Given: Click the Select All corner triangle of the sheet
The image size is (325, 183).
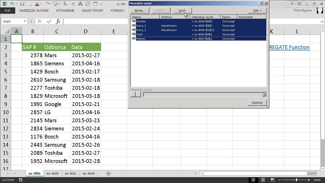Looking at the screenshot, I should tap(7, 31).
